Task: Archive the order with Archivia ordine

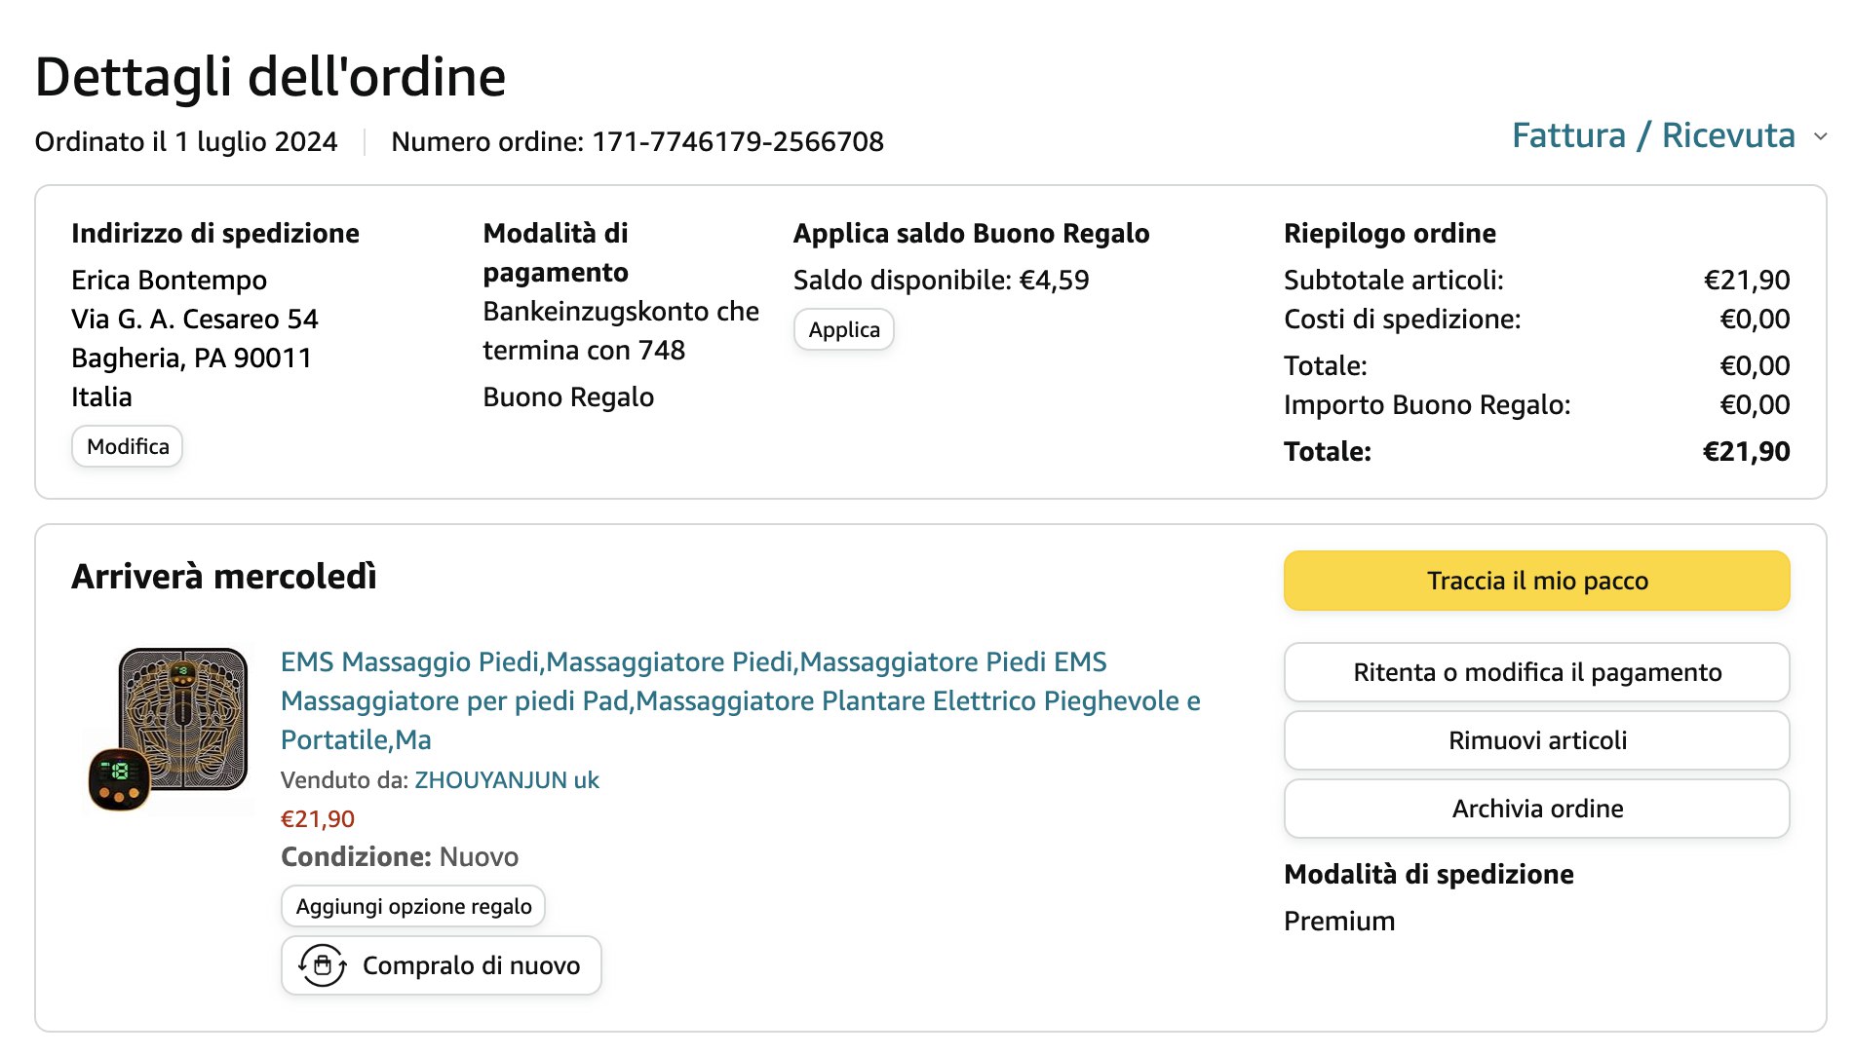Action: coord(1536,809)
